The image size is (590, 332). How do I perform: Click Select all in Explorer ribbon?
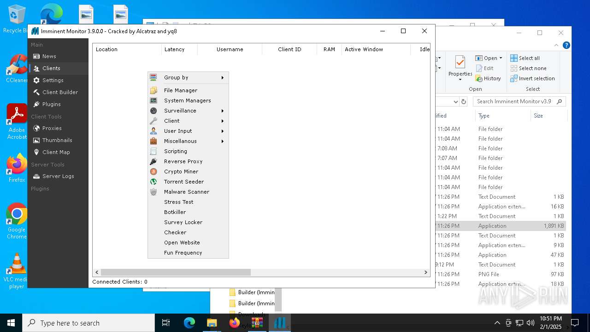(525, 58)
